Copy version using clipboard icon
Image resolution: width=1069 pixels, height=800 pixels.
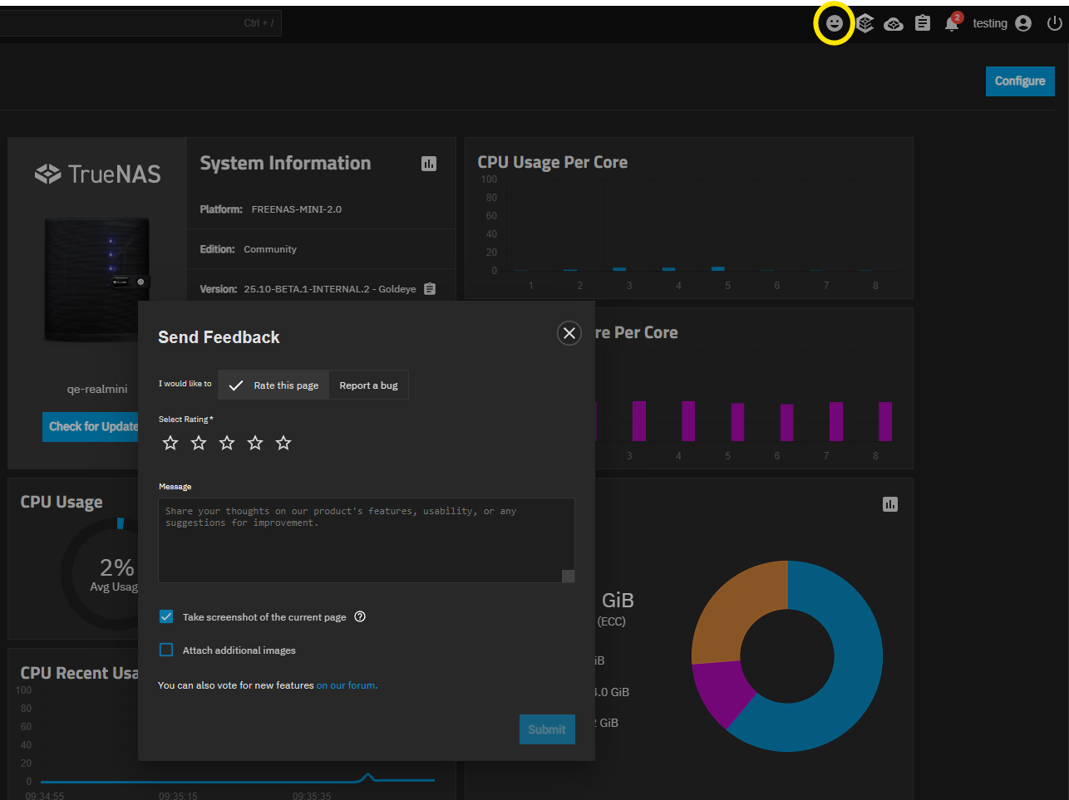point(430,289)
